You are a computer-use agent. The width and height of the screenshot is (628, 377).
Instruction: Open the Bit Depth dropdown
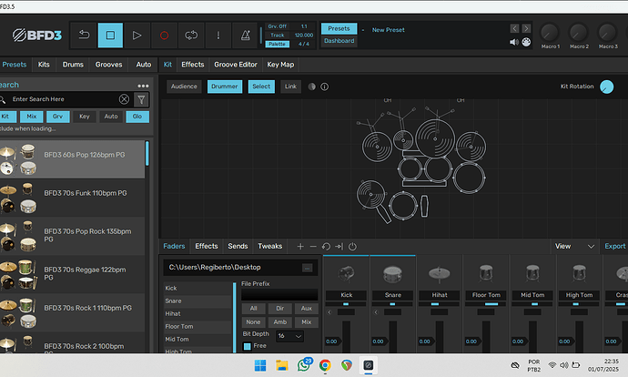(x=290, y=336)
